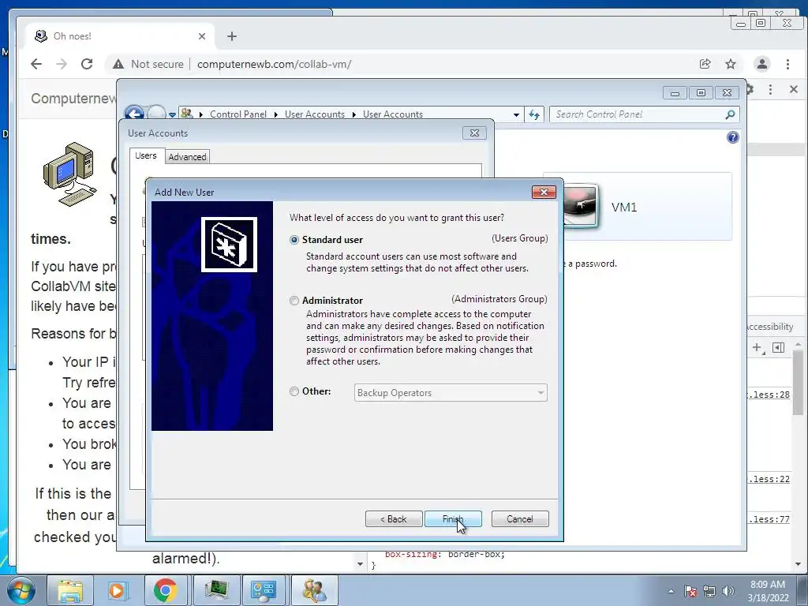Close the User Accounts dialog
This screenshot has height=606, width=808.
tap(474, 133)
